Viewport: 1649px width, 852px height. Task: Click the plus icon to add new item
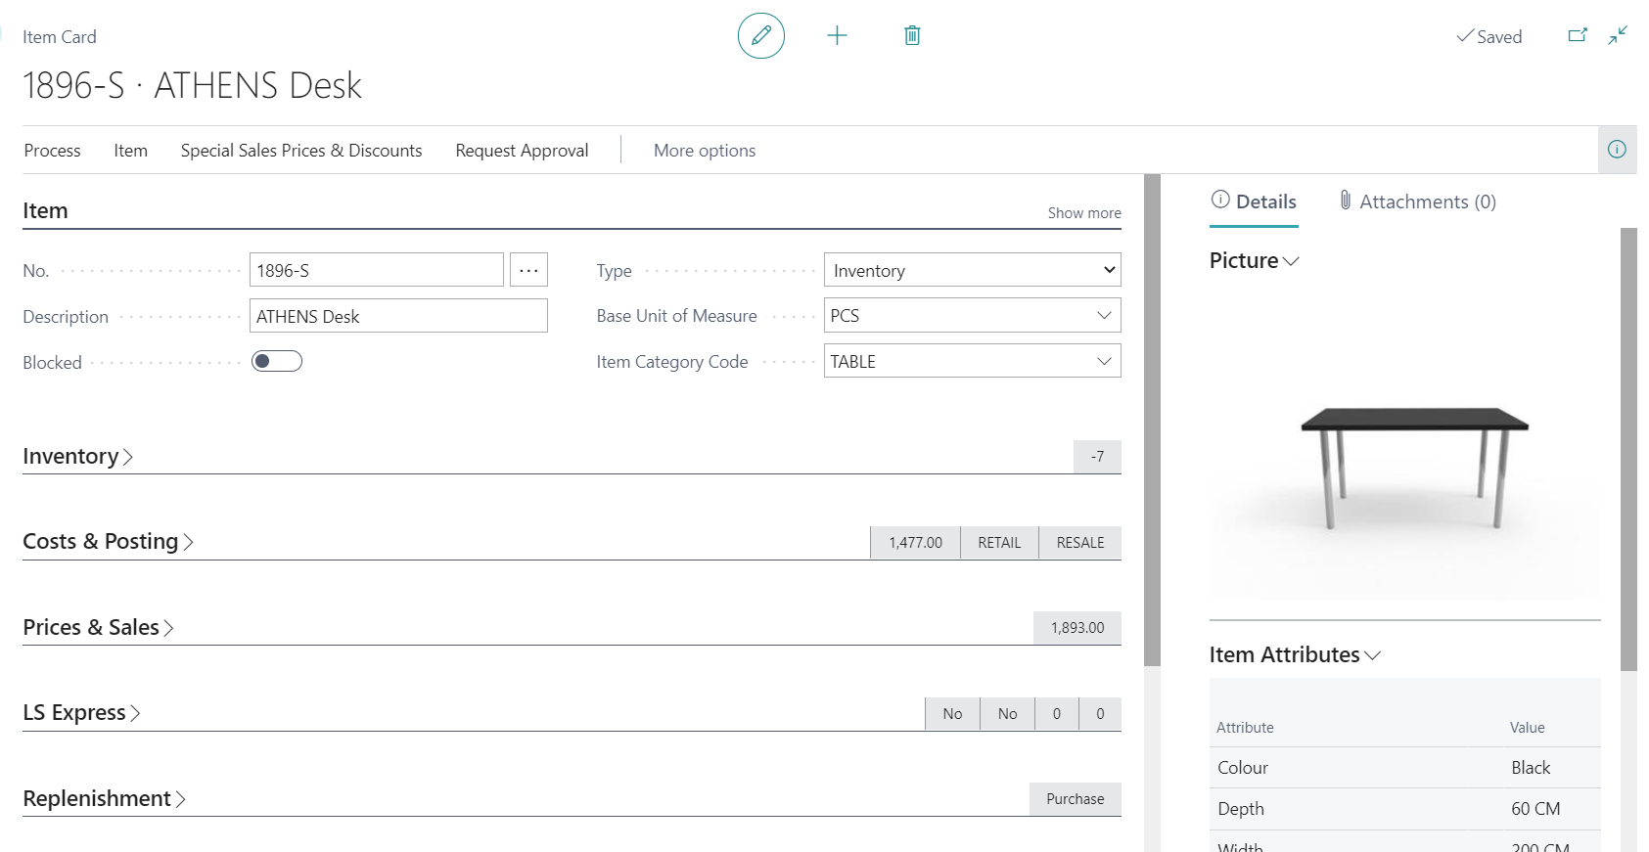[837, 36]
